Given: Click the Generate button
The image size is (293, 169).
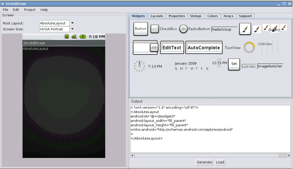Looking at the screenshot, I should (x=204, y=162).
